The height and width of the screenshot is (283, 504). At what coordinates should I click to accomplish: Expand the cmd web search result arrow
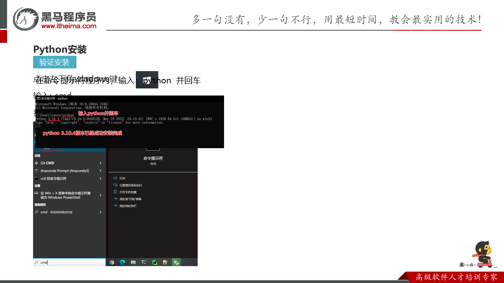pyautogui.click(x=100, y=212)
